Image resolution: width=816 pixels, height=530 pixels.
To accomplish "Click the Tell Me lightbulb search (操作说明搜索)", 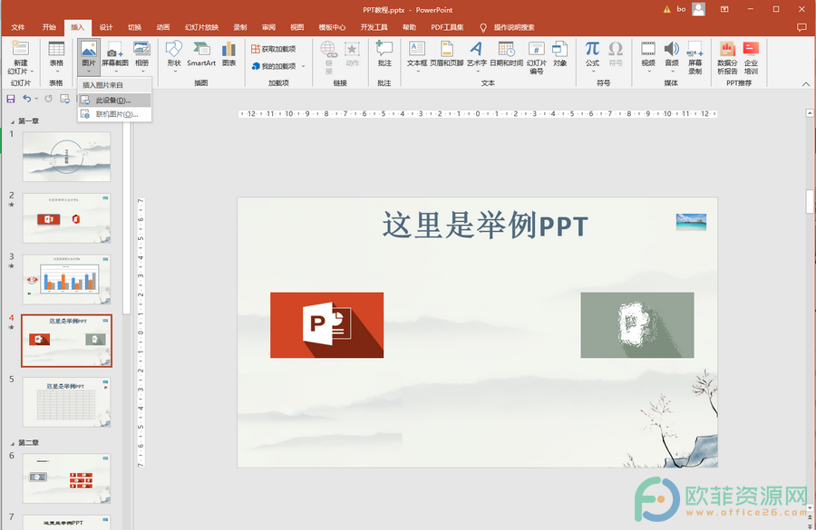I will coord(508,27).
